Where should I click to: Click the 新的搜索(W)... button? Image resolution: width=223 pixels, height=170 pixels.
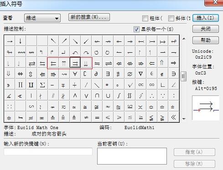click(x=89, y=17)
